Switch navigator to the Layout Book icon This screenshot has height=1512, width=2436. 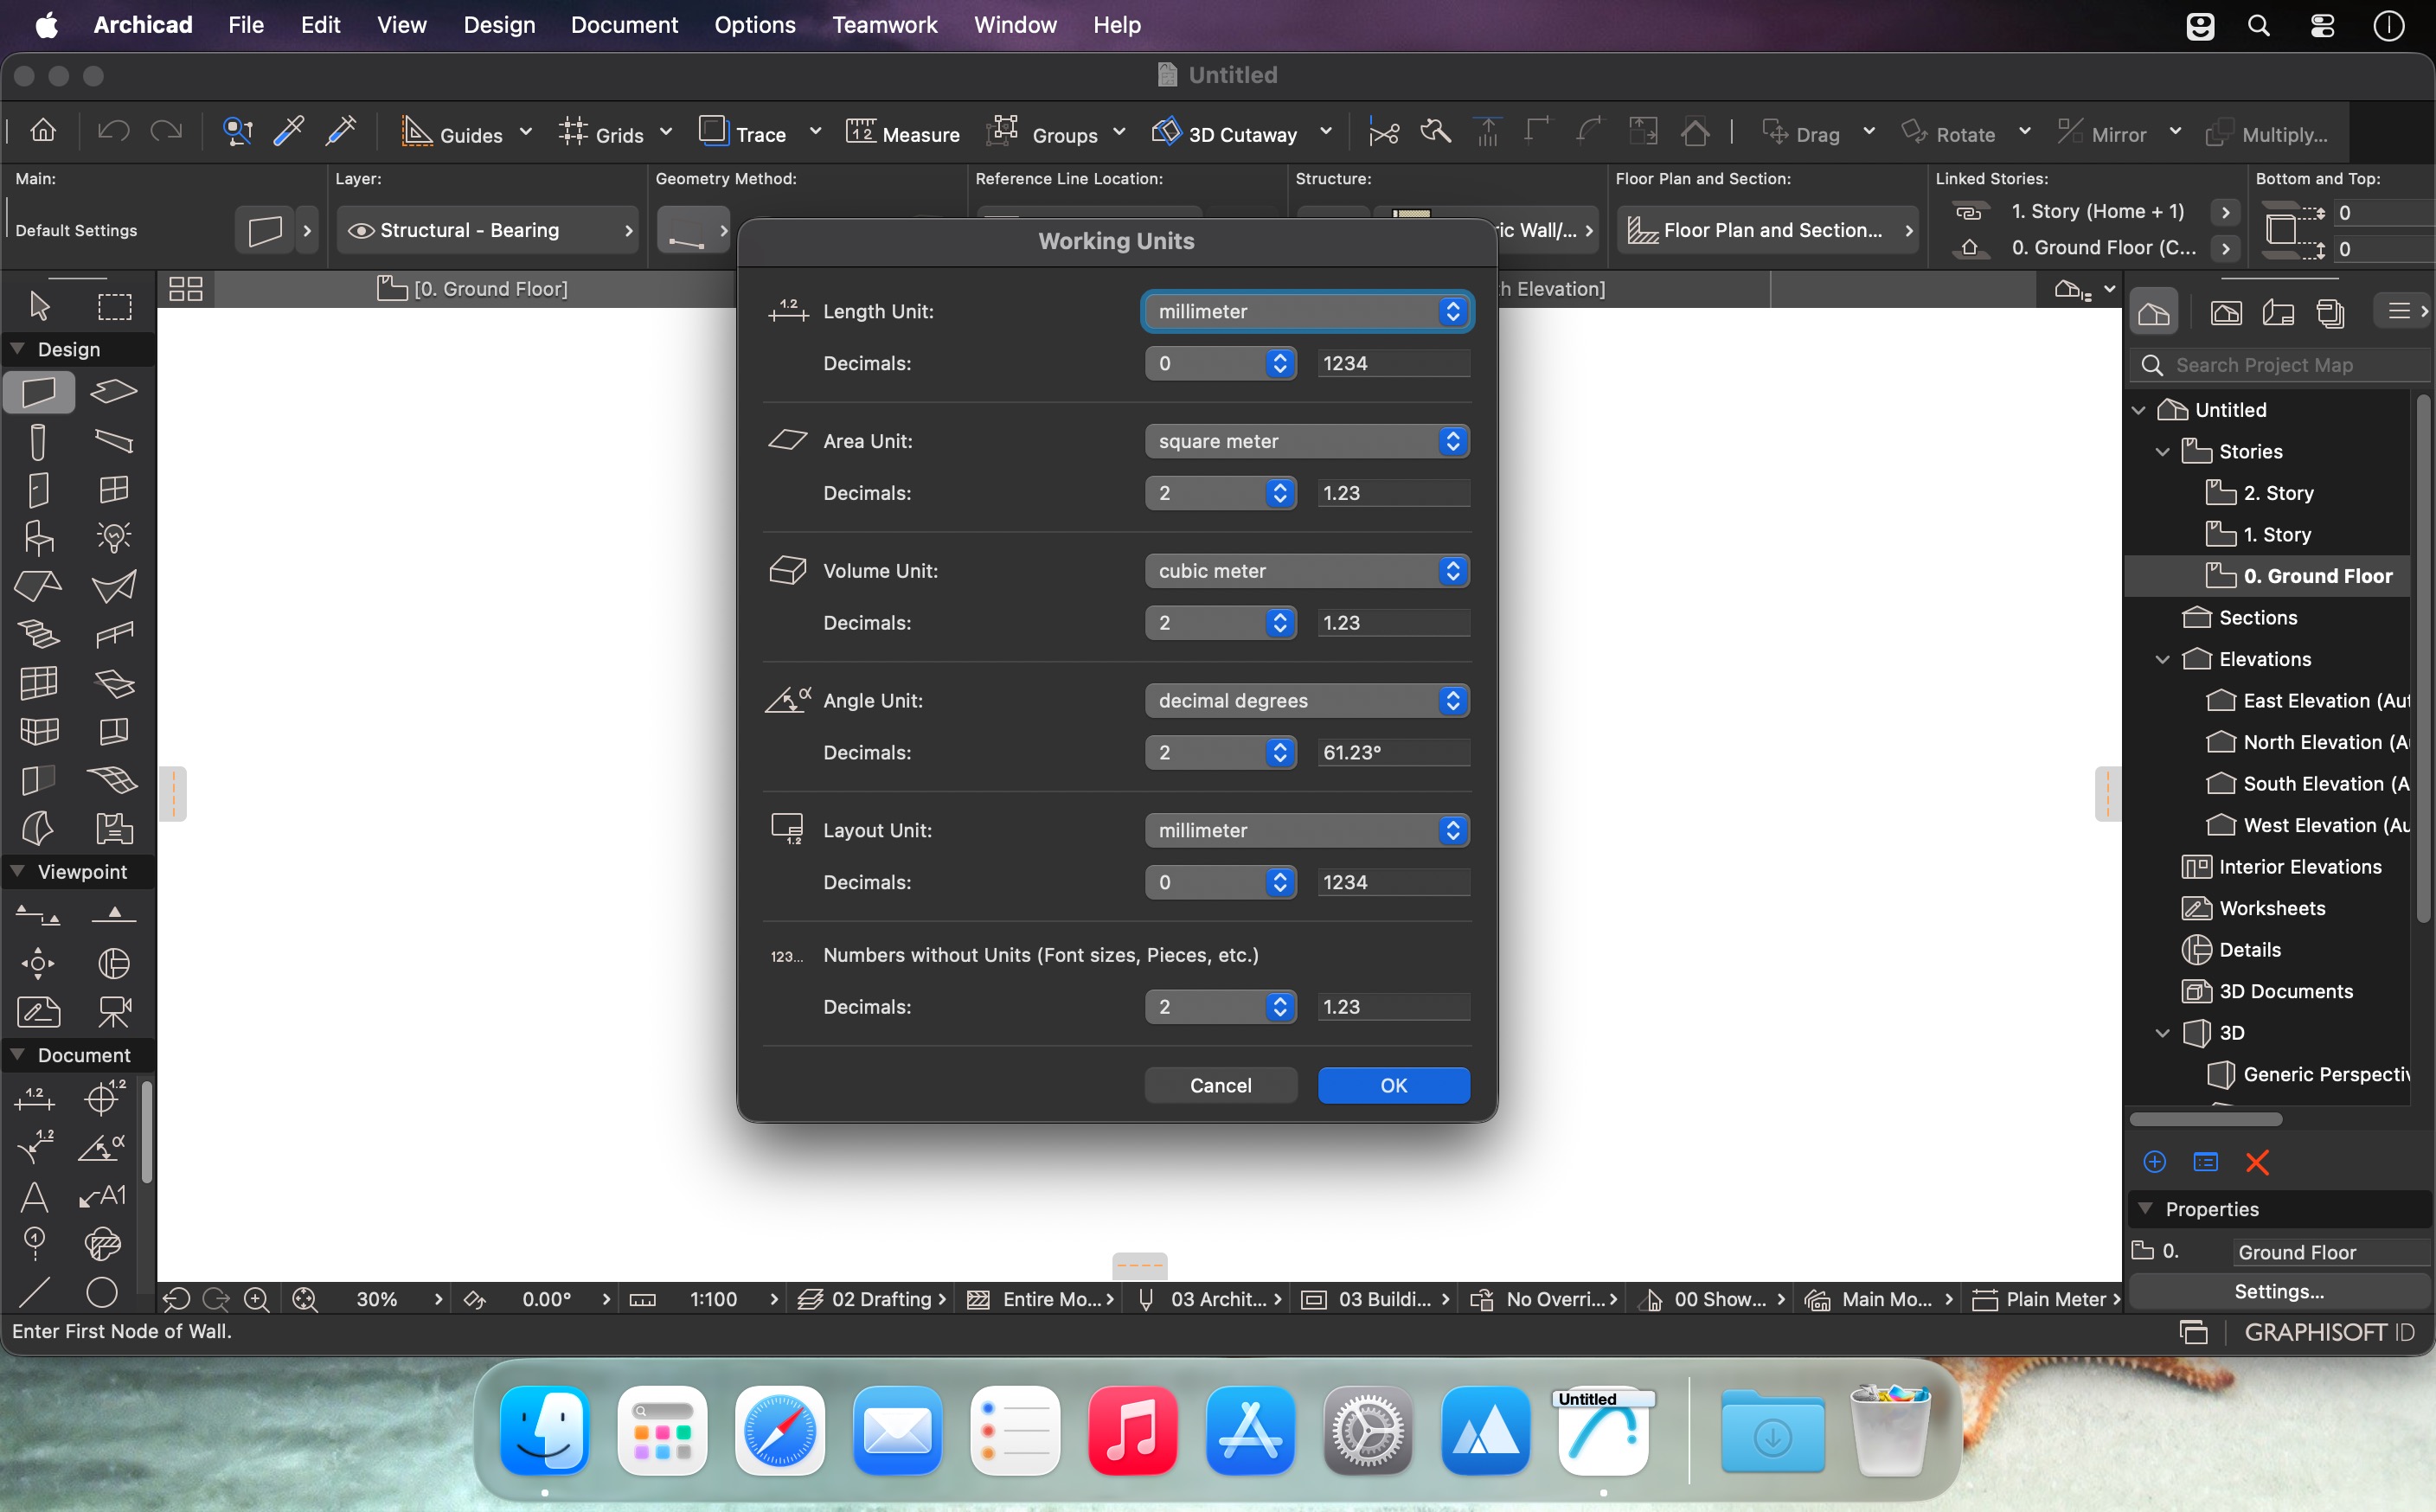point(2278,314)
